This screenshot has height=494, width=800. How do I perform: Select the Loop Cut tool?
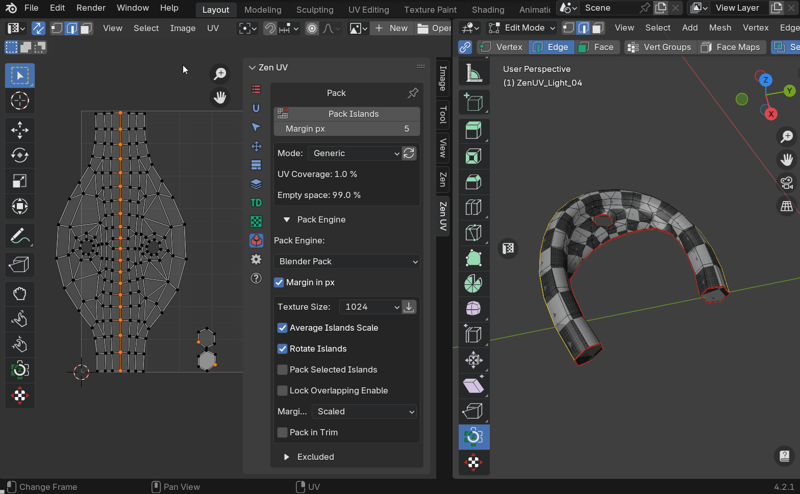474,208
